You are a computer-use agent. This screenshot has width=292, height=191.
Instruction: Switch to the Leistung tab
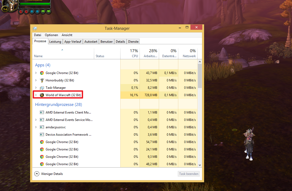coord(55,42)
